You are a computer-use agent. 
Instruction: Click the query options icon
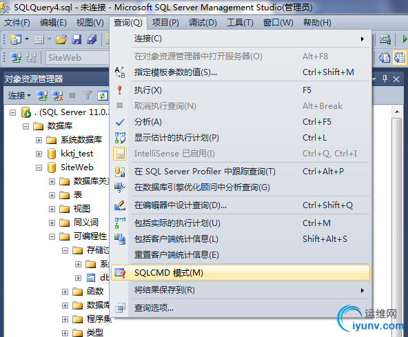(120, 308)
